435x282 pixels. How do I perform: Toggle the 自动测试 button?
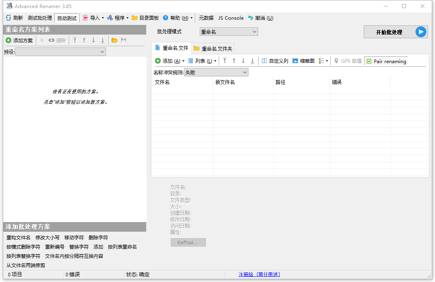tap(67, 18)
